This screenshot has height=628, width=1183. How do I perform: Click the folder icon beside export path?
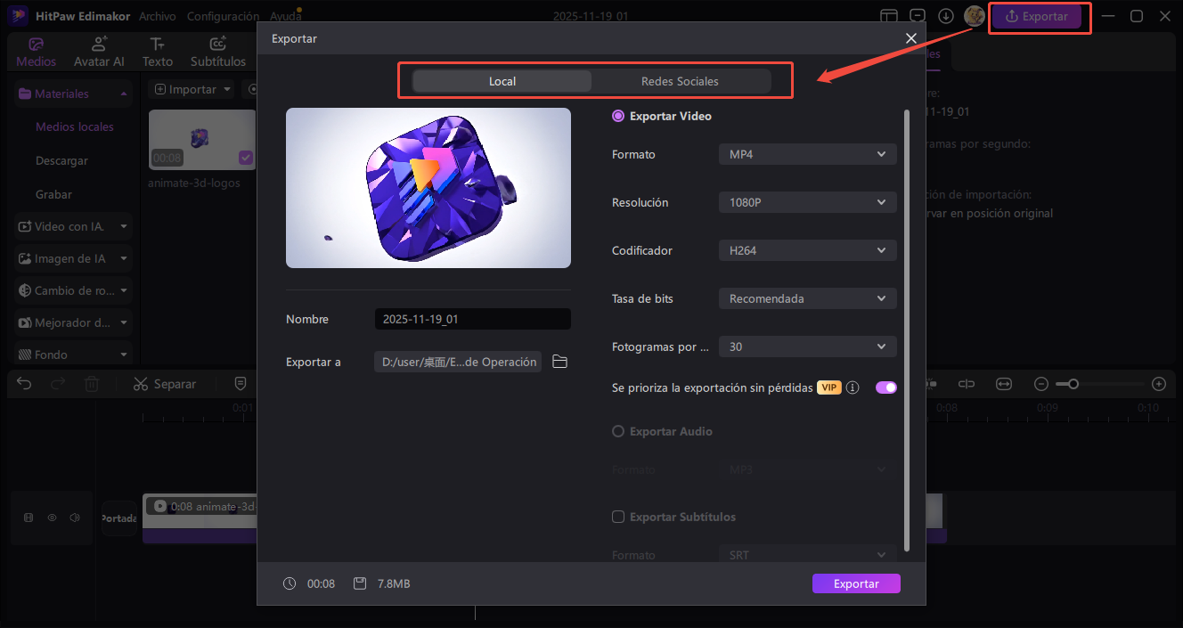tap(559, 362)
